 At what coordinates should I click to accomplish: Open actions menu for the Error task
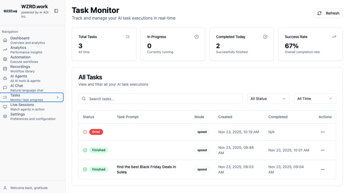pyautogui.click(x=323, y=132)
